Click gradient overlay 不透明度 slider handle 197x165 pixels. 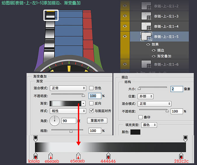pyautogui.click(x=83, y=95)
